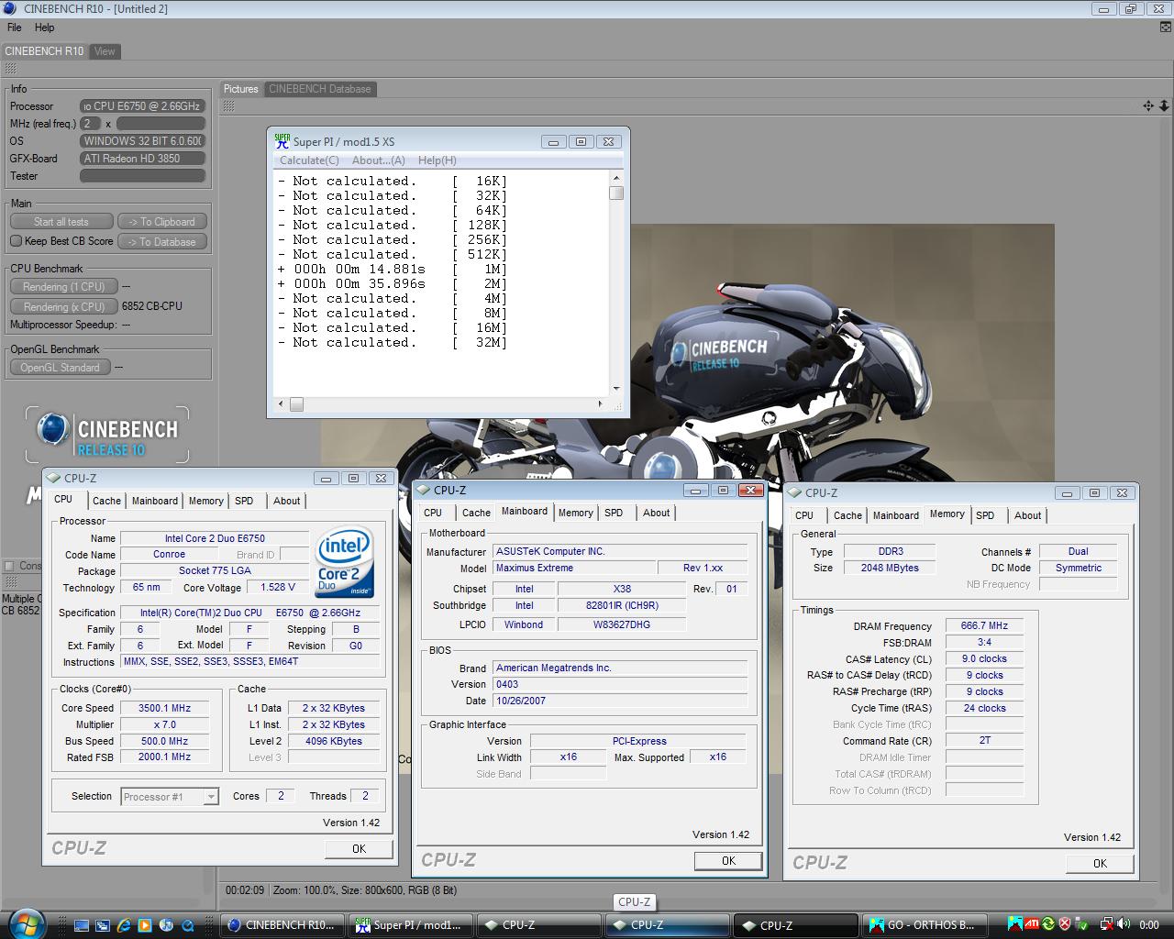
Task: Click the network connection tray icon
Action: [1106, 924]
